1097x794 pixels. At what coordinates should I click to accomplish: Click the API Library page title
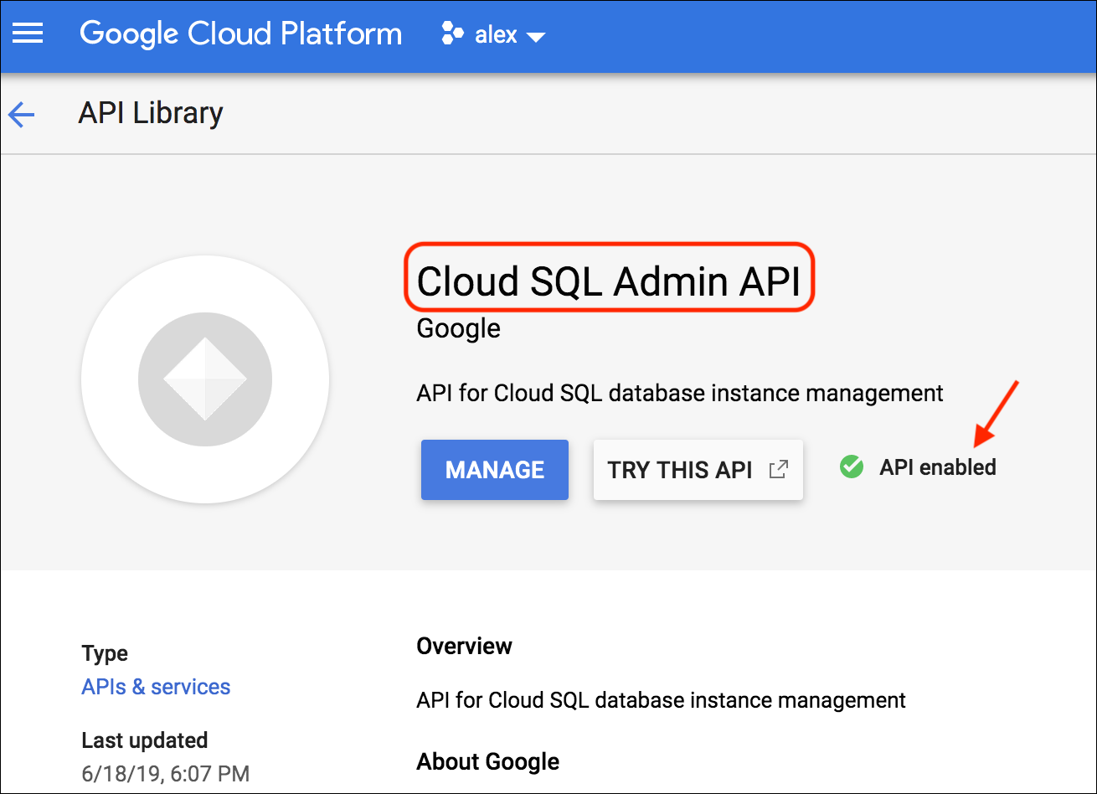(151, 113)
